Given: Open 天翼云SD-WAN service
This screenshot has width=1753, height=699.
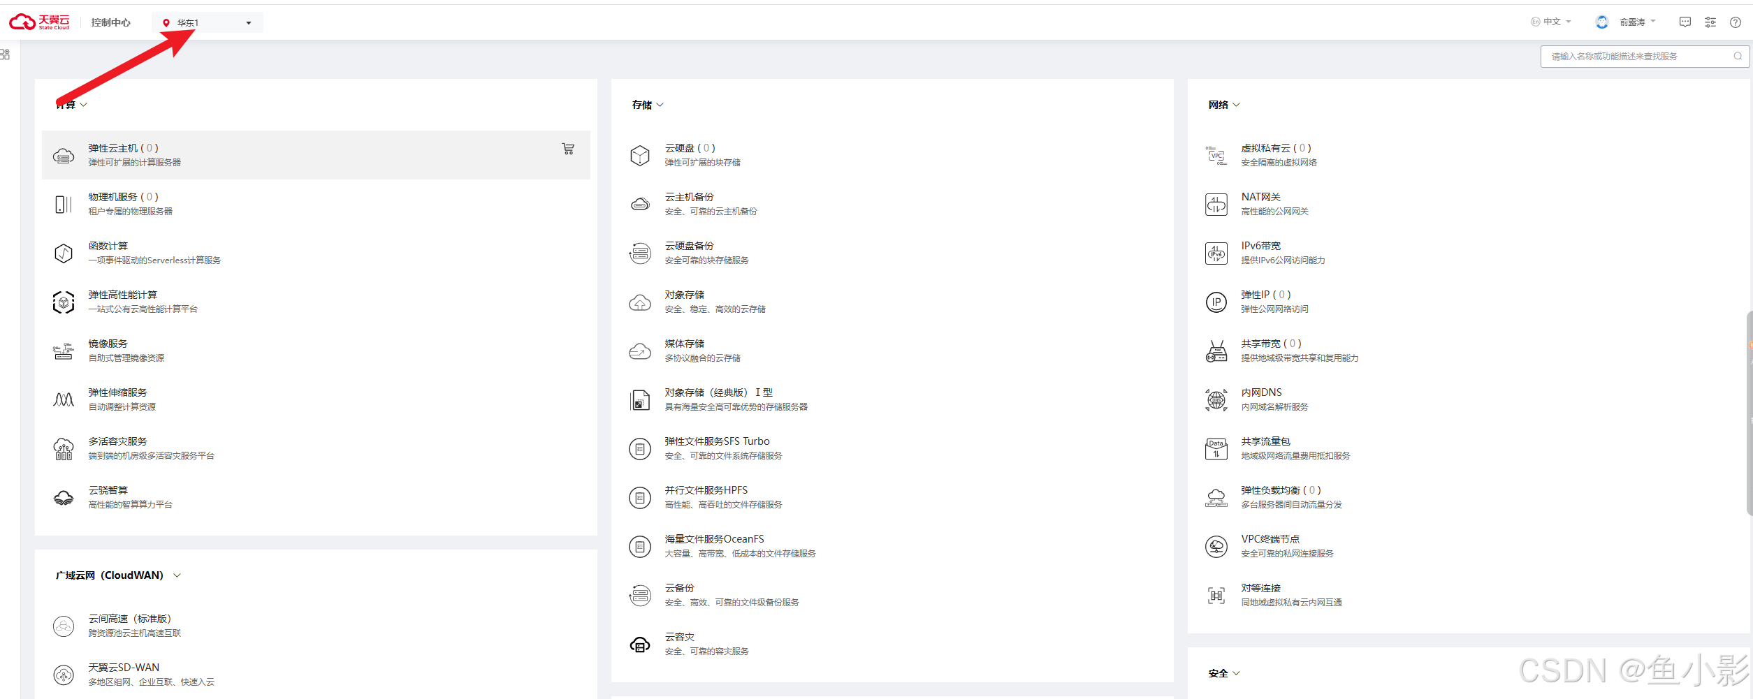Looking at the screenshot, I should [x=316, y=675].
